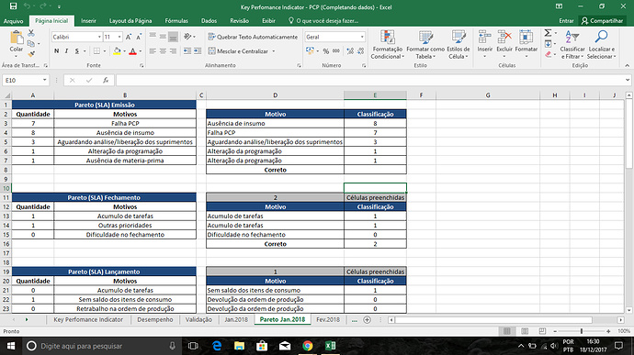Click the Compartilhar button
The height and width of the screenshot is (355, 634).
(602, 20)
